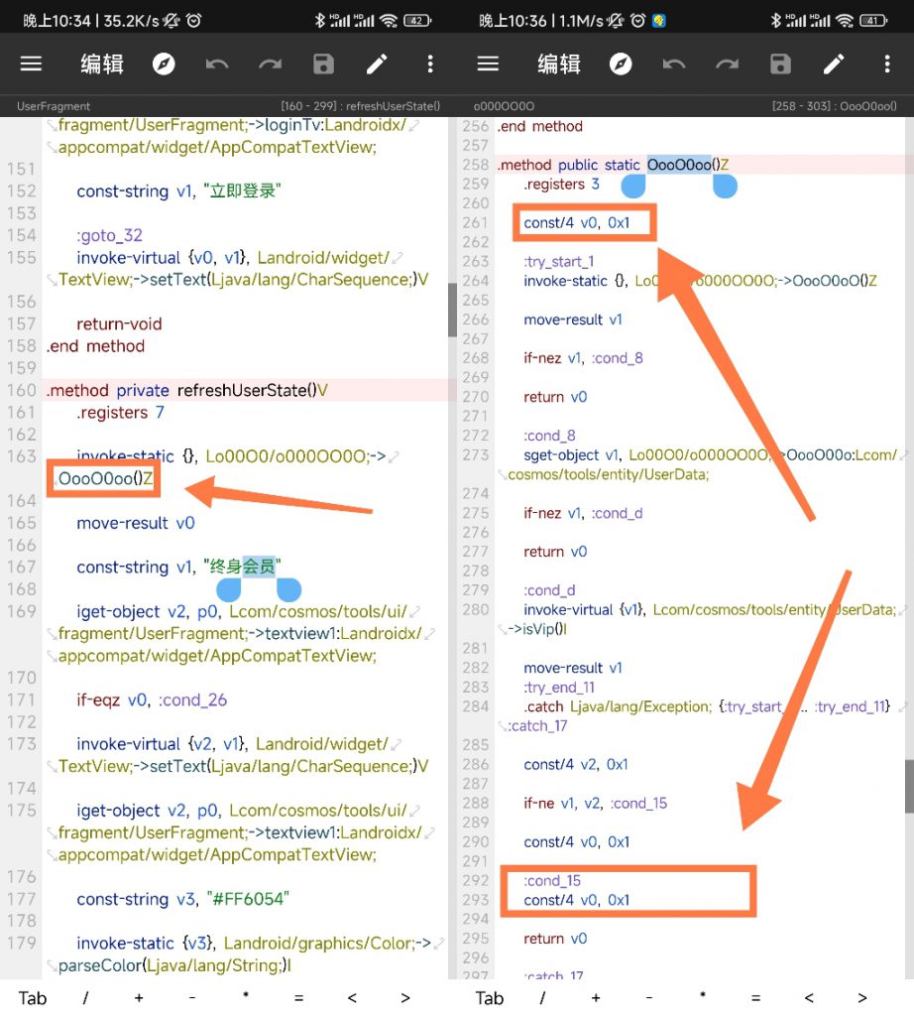Open the right editor's hamburger menu
914x1016 pixels.
488,64
